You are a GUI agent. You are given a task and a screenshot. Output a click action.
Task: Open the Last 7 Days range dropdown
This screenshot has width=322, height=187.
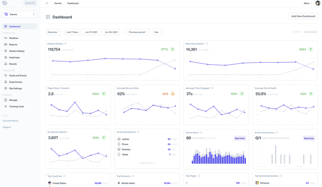tap(74, 32)
